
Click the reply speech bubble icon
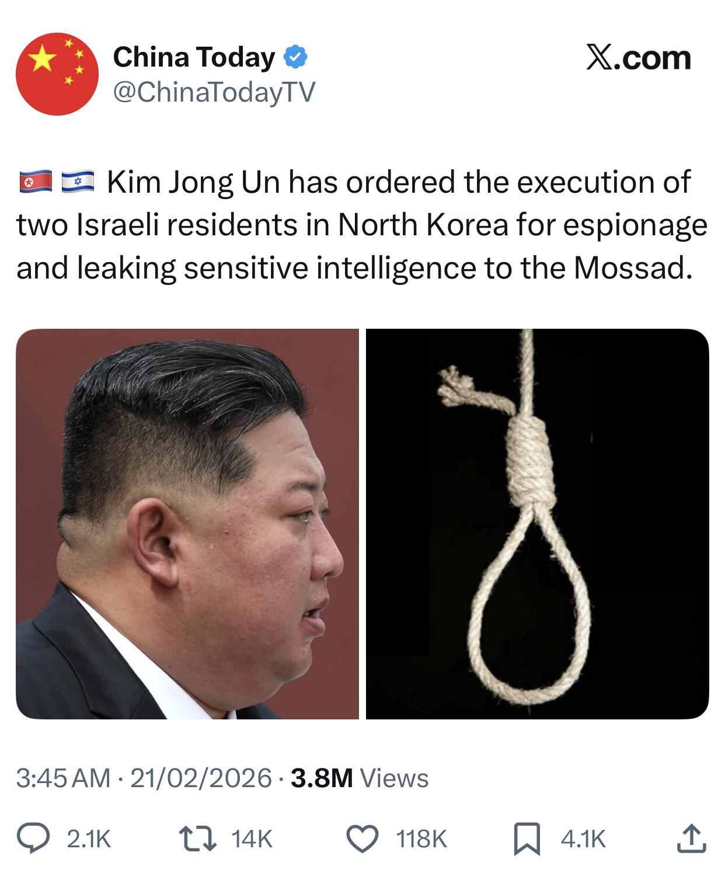pos(43,839)
